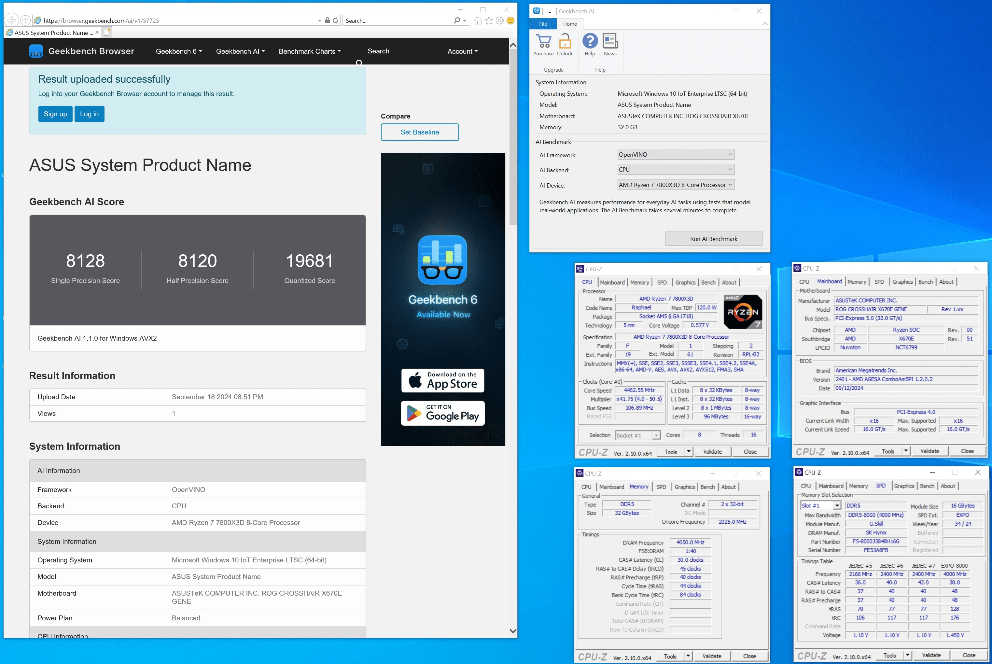Click BIOS version 2401 AGESA text
This screenshot has width=992, height=664.
[x=906, y=379]
